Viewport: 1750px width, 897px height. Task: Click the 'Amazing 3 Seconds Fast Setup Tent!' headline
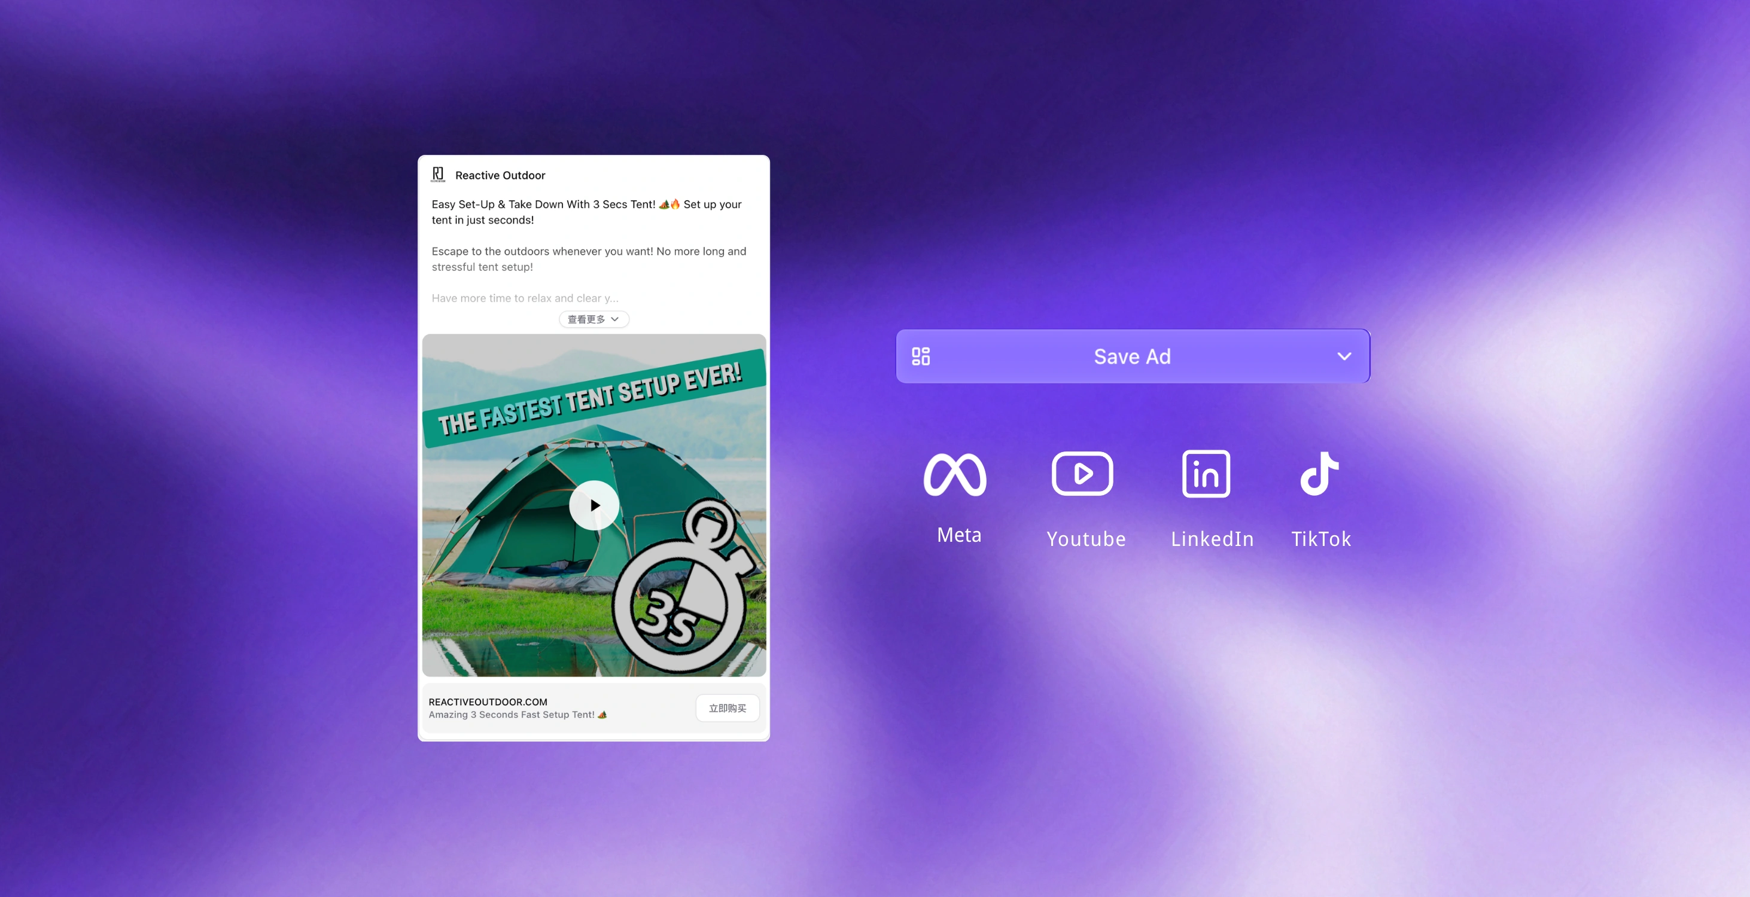tap(518, 715)
